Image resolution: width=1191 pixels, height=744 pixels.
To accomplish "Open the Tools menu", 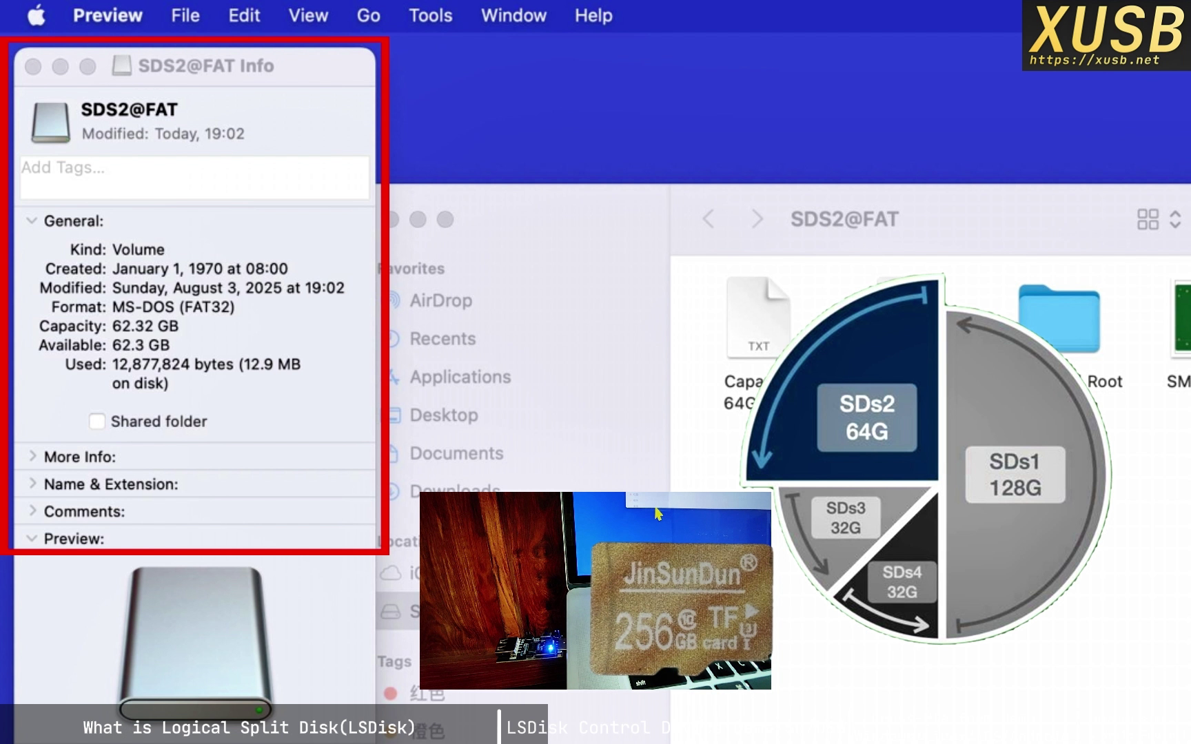I will coord(429,15).
